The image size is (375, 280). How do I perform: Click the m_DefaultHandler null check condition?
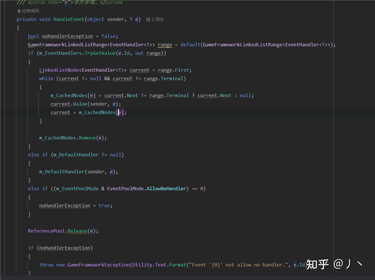point(88,155)
